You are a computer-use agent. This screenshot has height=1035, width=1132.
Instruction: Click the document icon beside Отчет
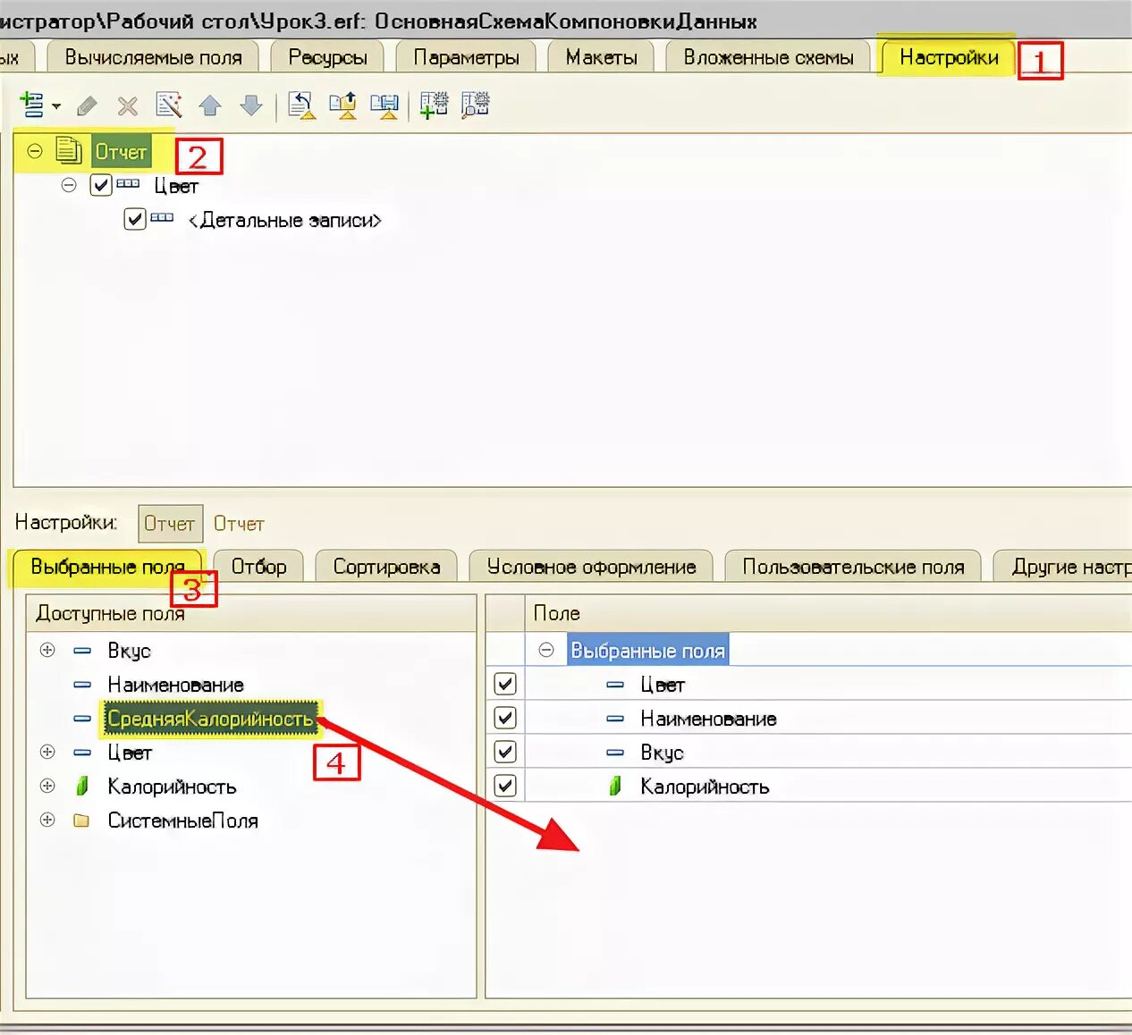coord(69,150)
